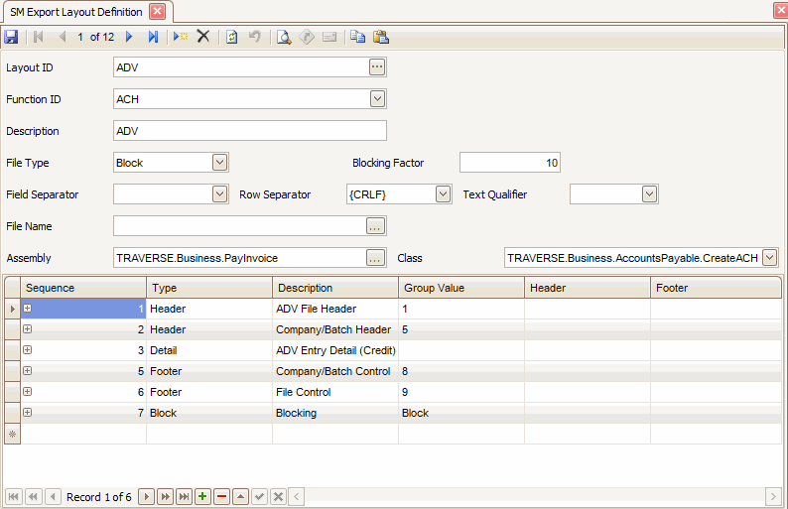Jump to the last layout record

click(153, 37)
